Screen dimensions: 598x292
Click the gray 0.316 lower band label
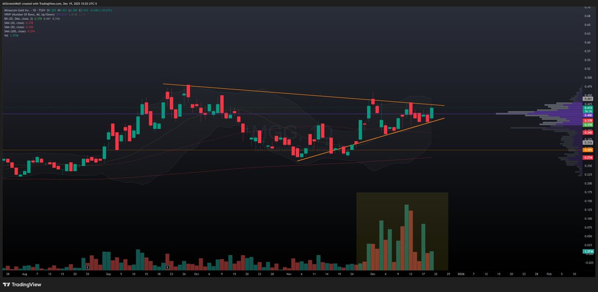tap(588, 142)
